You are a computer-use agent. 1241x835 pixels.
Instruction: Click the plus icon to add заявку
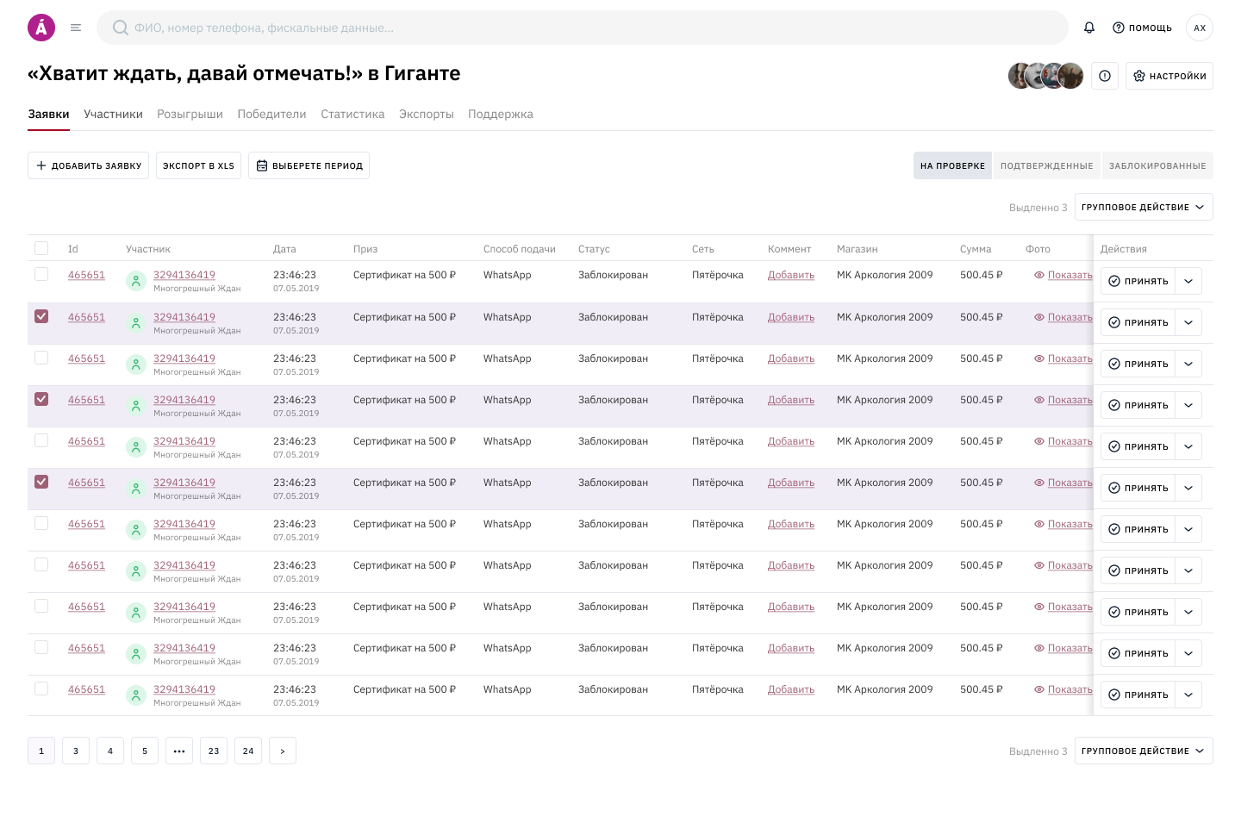pos(41,165)
